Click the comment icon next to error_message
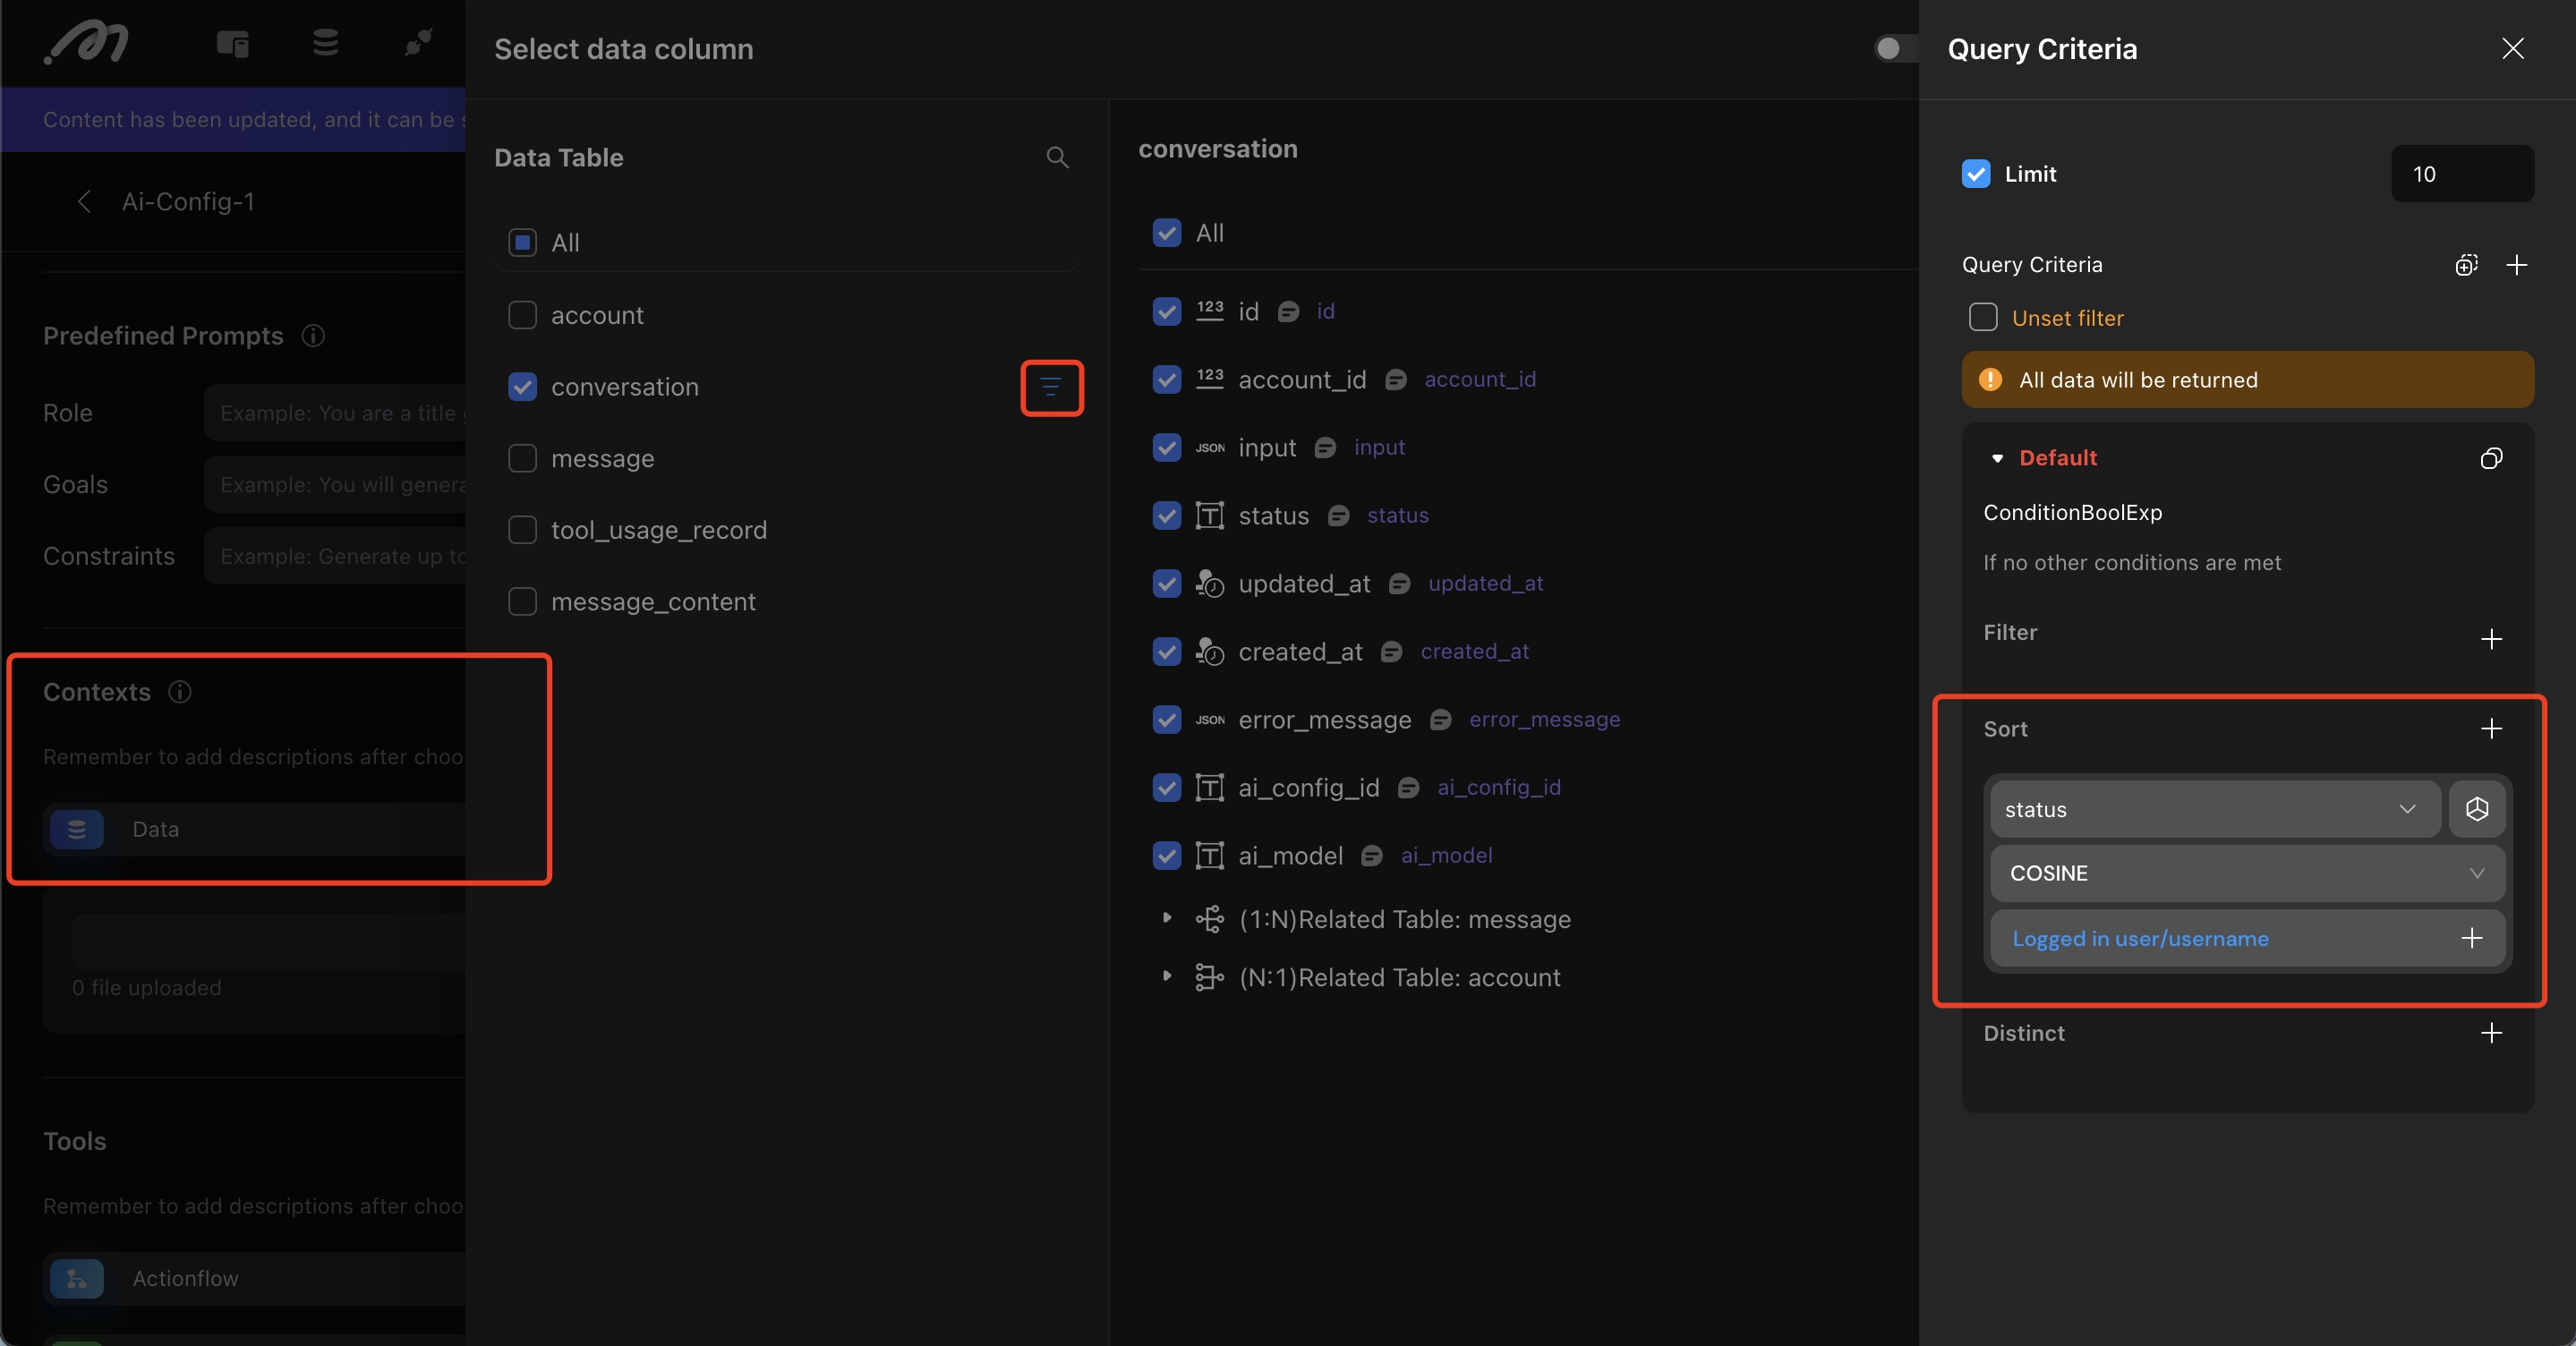This screenshot has width=2576, height=1346. click(1441, 719)
